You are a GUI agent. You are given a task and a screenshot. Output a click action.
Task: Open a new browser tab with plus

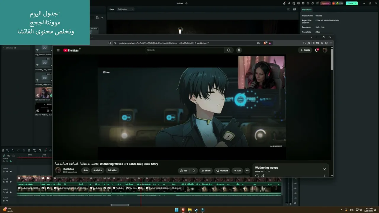pos(92,37)
